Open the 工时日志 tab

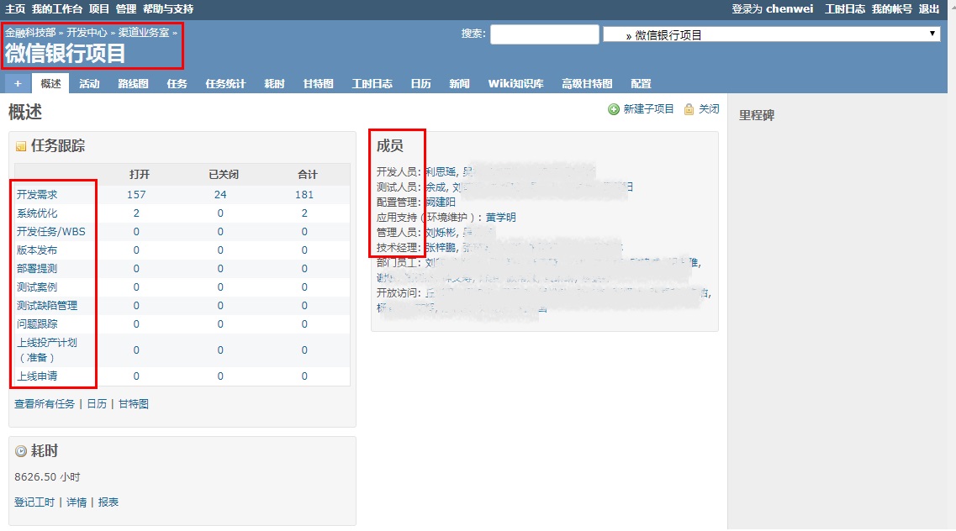pos(372,83)
